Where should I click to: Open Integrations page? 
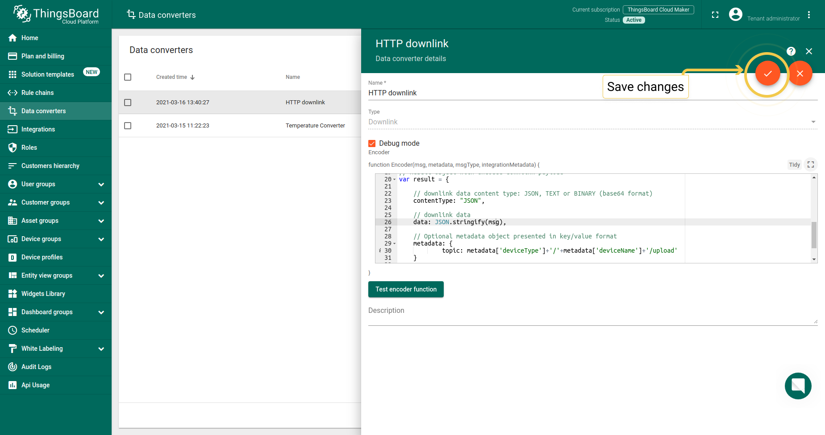(x=56, y=129)
